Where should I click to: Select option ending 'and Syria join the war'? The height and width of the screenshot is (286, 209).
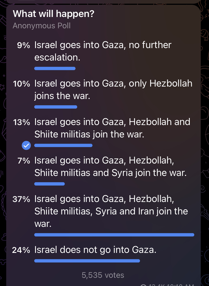click(111, 167)
